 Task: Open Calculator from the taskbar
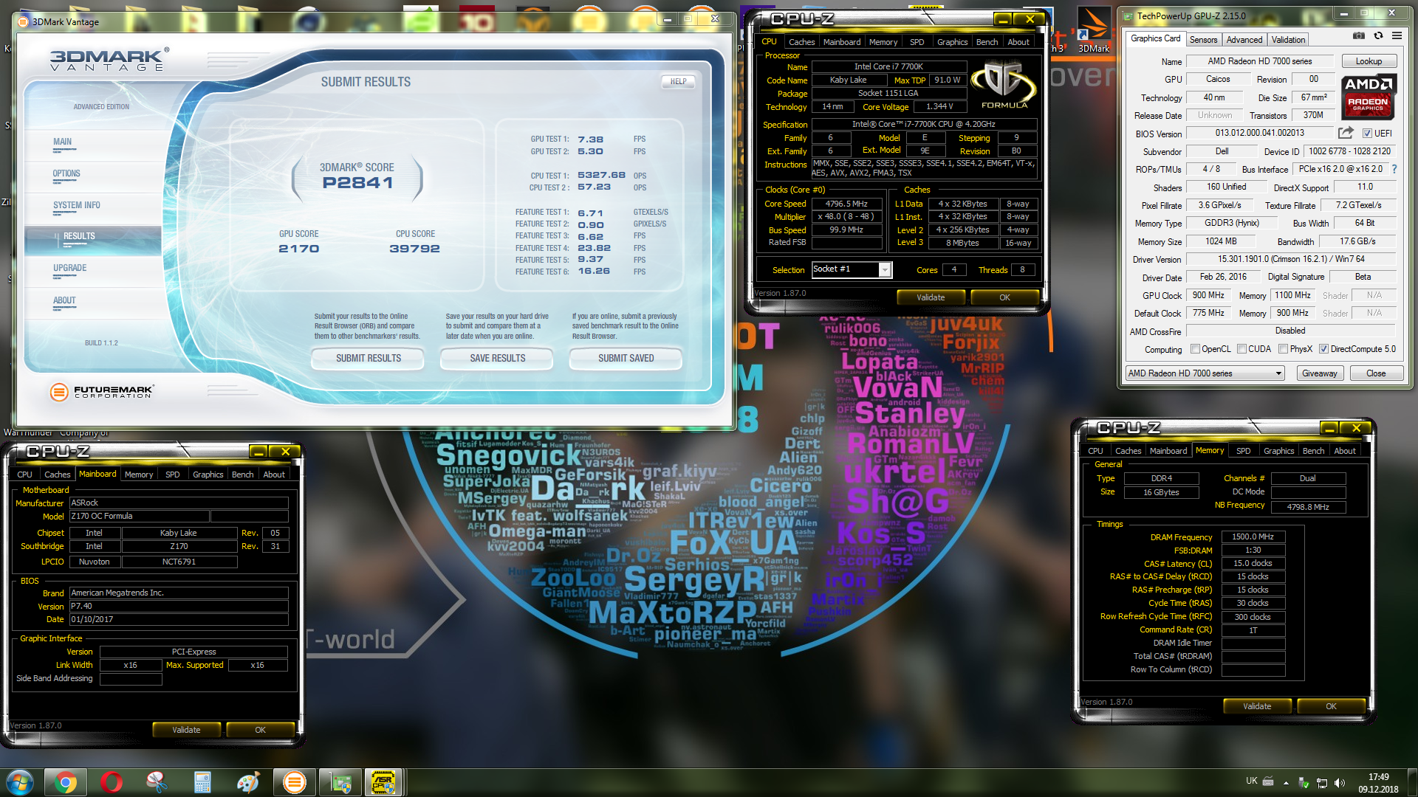[x=202, y=782]
